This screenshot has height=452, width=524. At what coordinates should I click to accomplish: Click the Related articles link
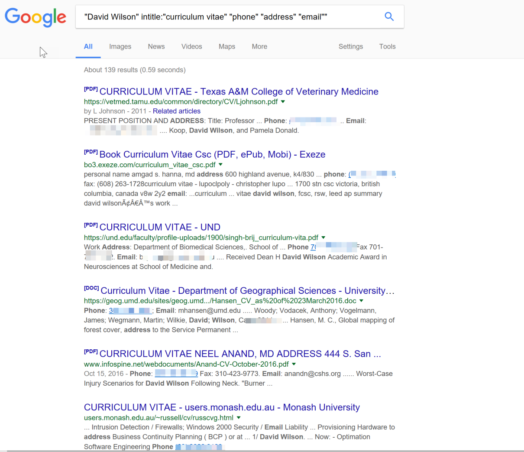pos(177,111)
